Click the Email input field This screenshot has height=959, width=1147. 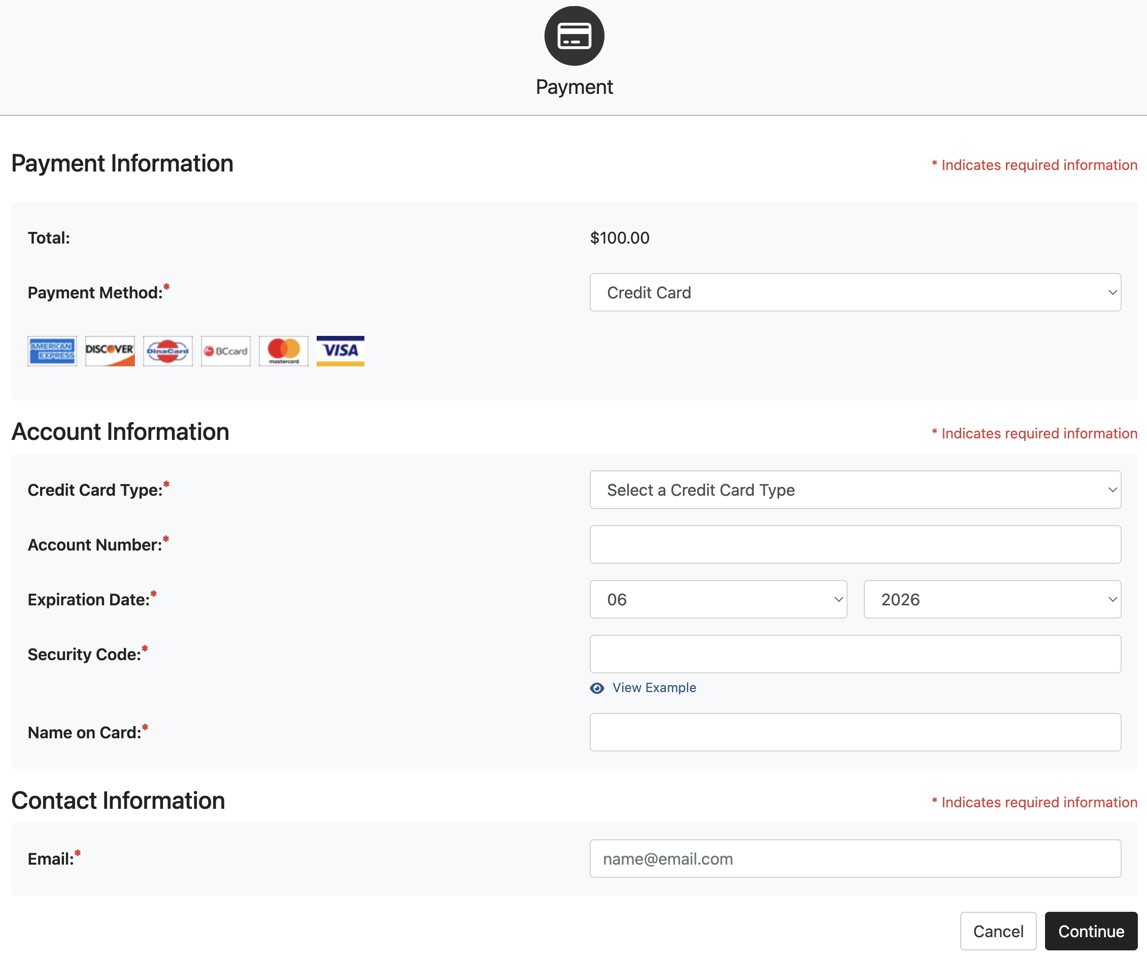tap(855, 859)
